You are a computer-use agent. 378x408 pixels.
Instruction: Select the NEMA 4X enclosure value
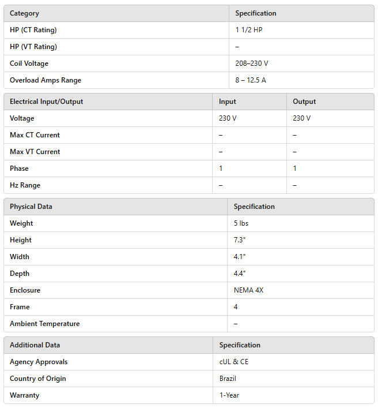[248, 290]
